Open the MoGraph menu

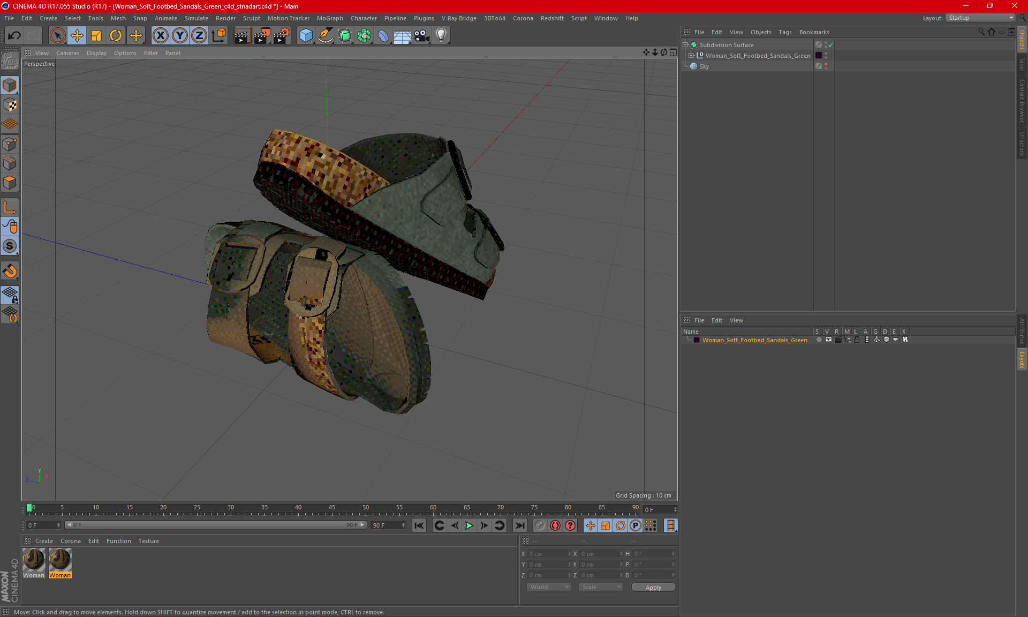330,18
